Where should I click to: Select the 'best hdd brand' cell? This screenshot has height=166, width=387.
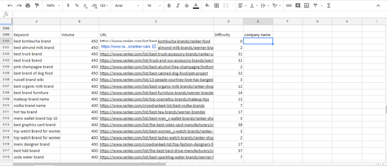pos(37,151)
